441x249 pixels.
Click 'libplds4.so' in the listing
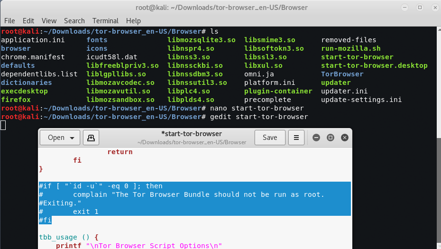point(191,100)
